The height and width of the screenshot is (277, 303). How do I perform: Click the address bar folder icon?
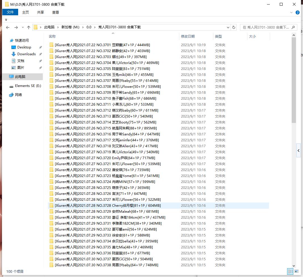point(35,27)
